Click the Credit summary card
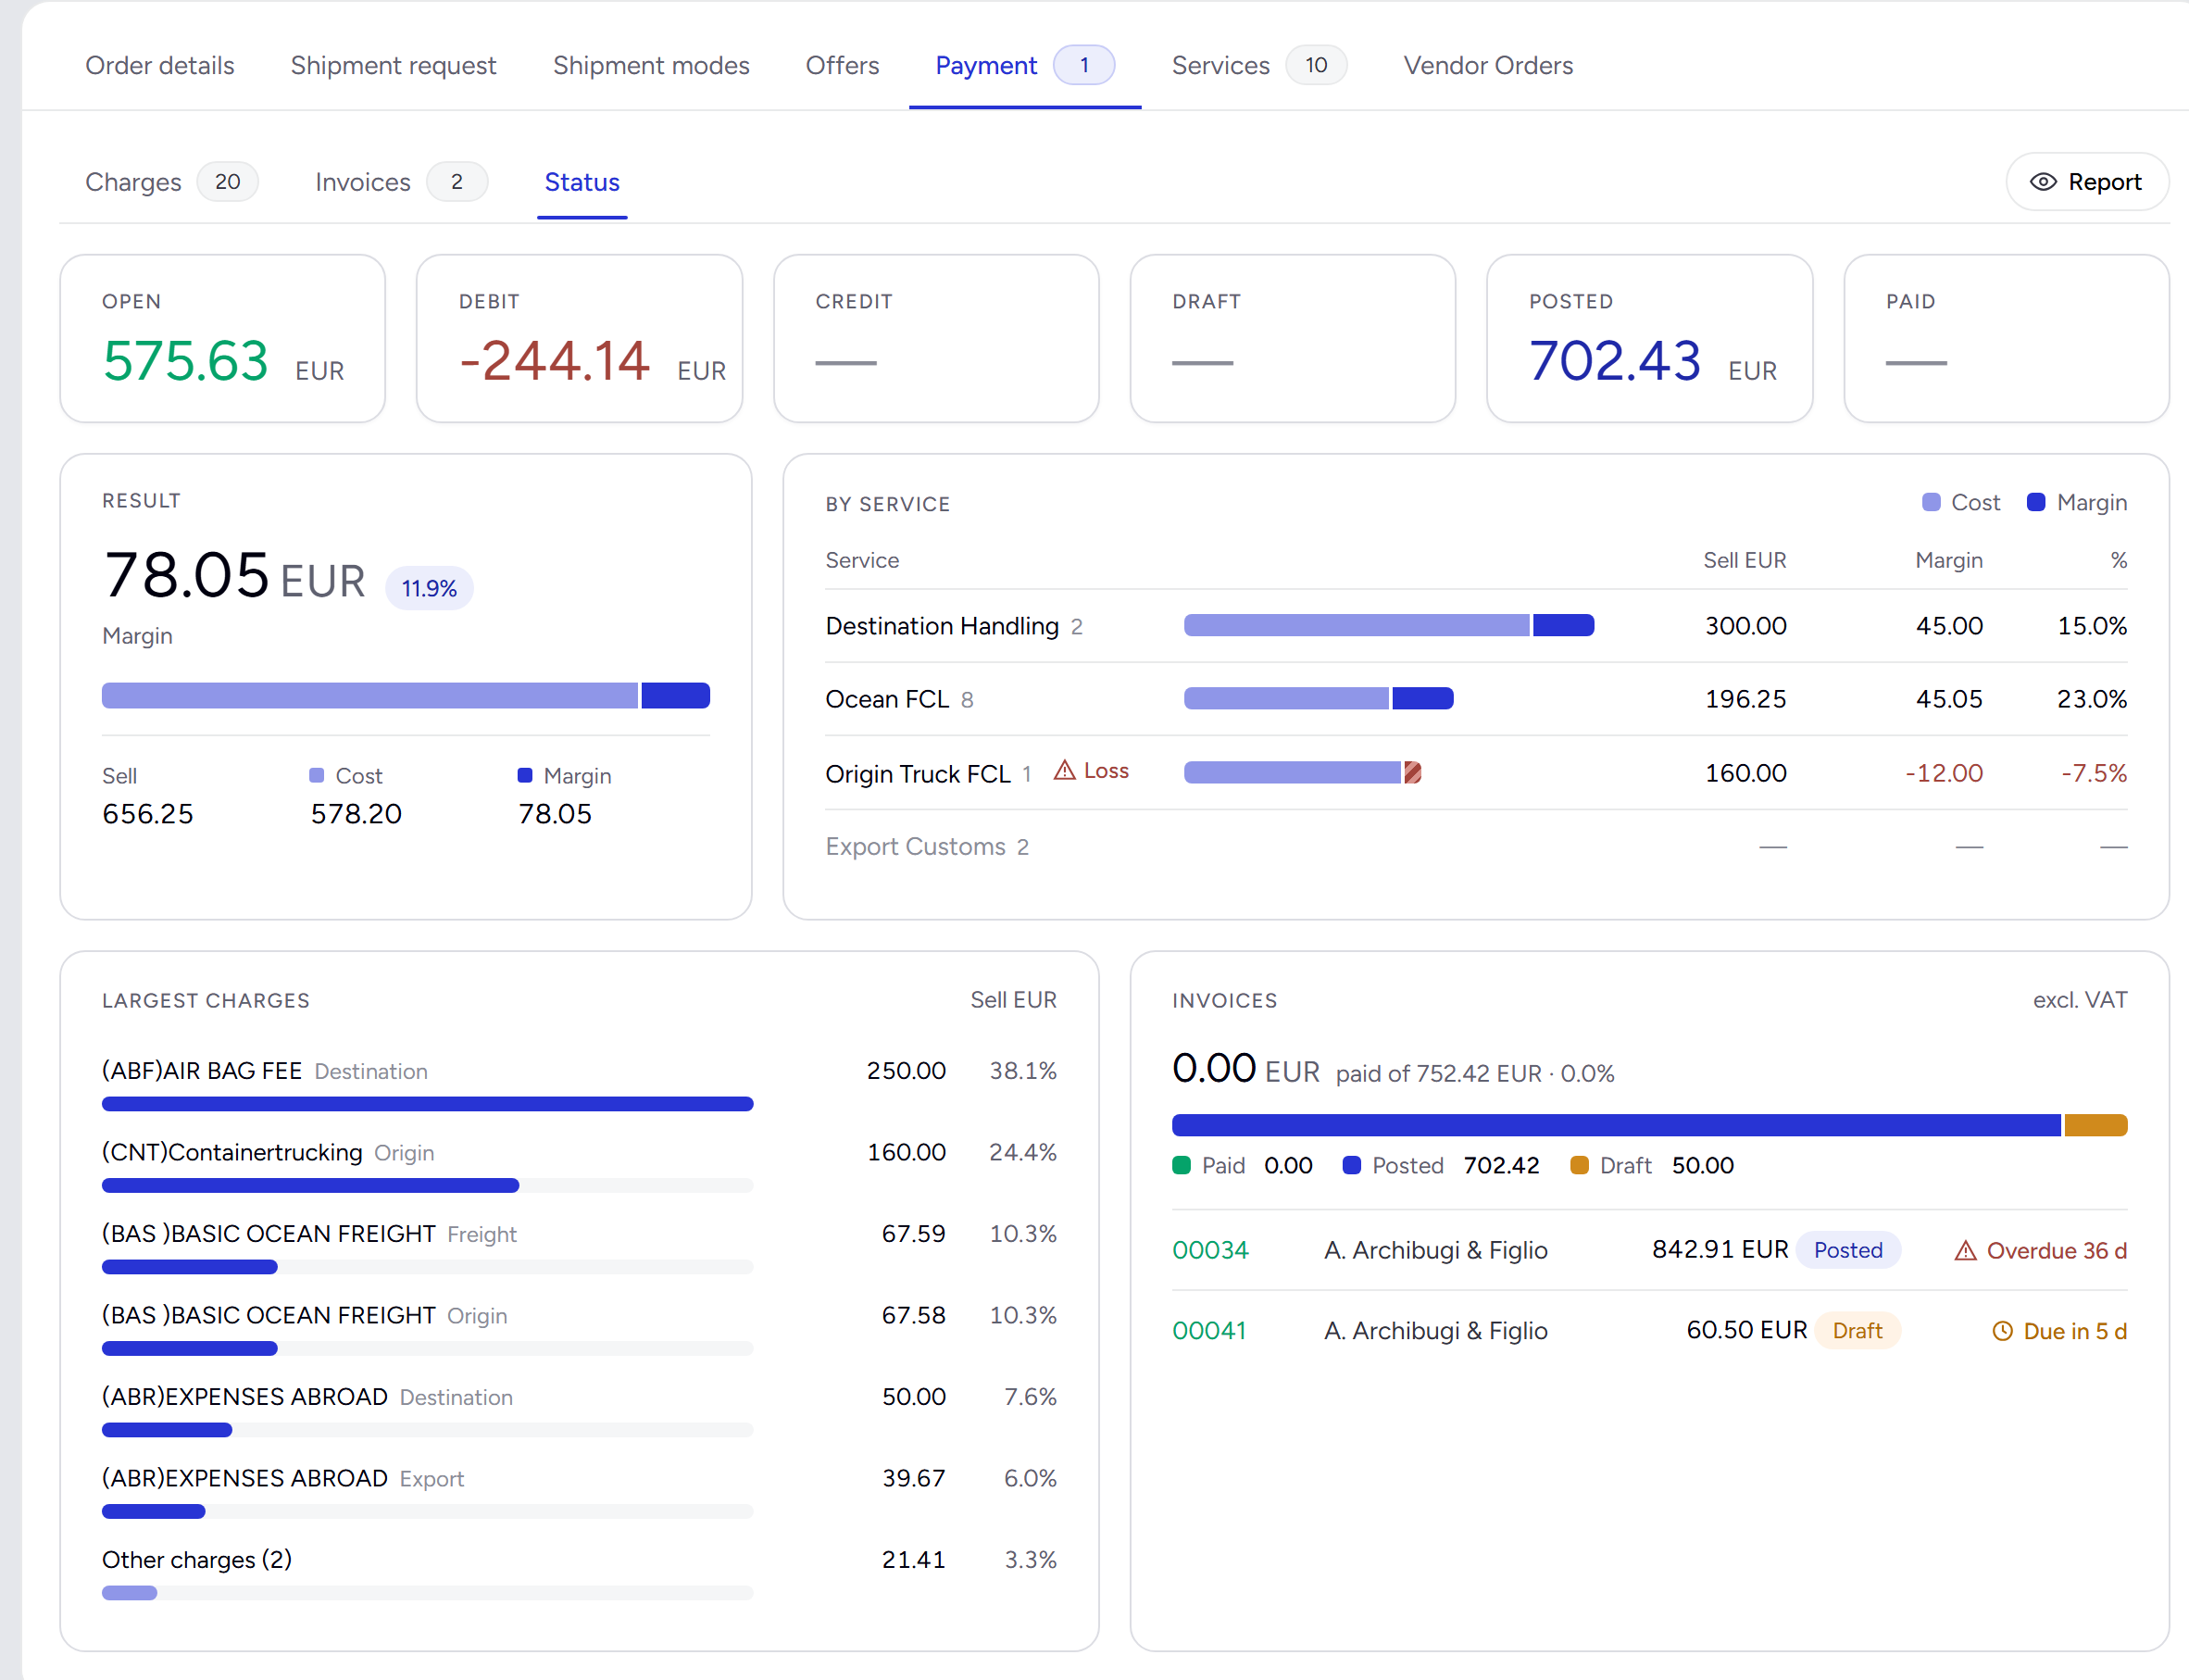The height and width of the screenshot is (1680, 2189). (936, 338)
